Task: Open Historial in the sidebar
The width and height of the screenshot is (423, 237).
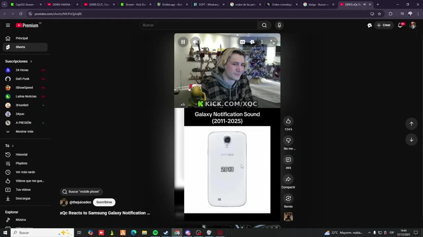Action: point(25,155)
